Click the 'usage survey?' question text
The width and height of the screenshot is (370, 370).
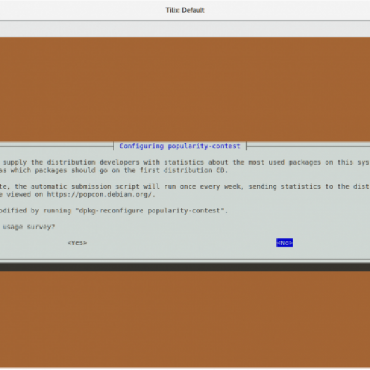(x=29, y=227)
